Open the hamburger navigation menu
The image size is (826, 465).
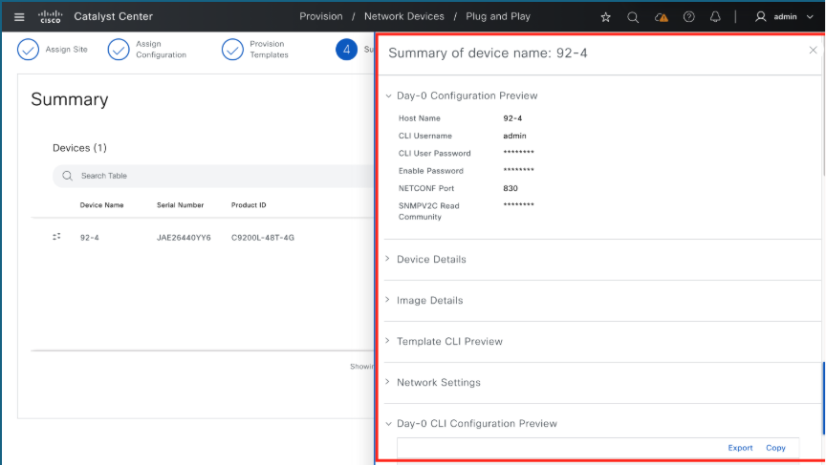pos(19,17)
